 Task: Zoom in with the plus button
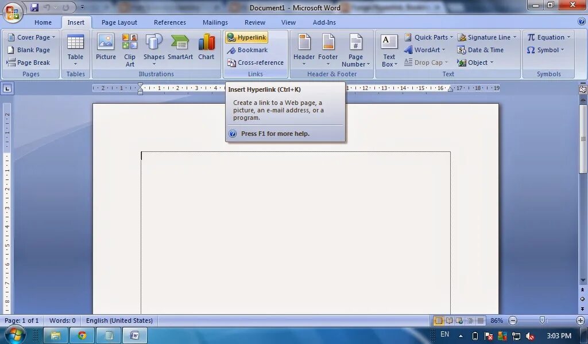[580, 320]
